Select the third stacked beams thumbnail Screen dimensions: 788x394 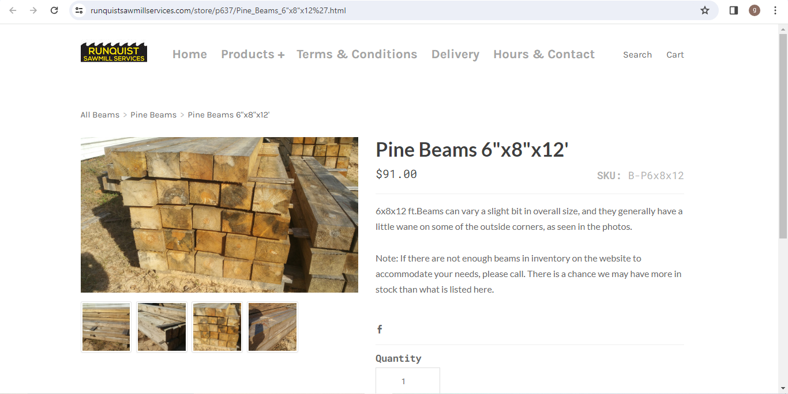[x=217, y=327]
